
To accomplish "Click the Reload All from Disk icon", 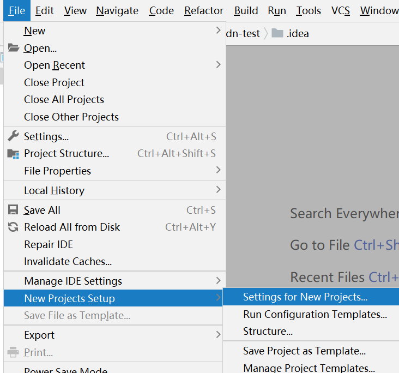I will (x=14, y=227).
